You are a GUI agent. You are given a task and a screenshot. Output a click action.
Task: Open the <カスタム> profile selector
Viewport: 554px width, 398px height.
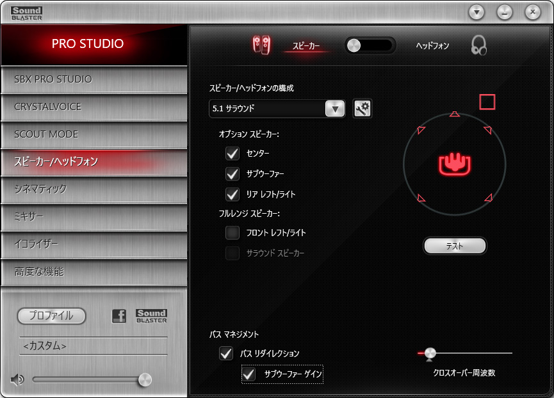click(x=94, y=346)
